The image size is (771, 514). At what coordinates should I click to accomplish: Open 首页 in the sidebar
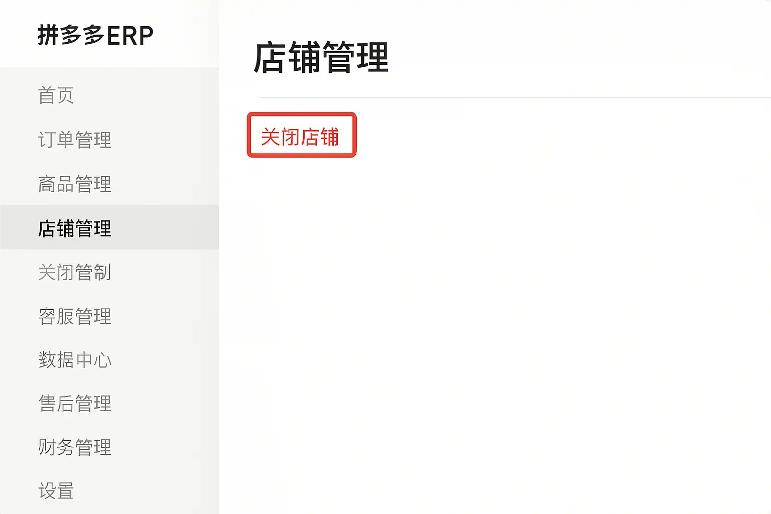(x=109, y=95)
